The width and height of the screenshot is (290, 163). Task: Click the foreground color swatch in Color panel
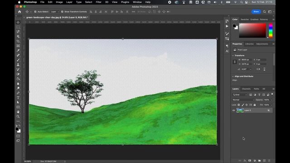(x=234, y=26)
